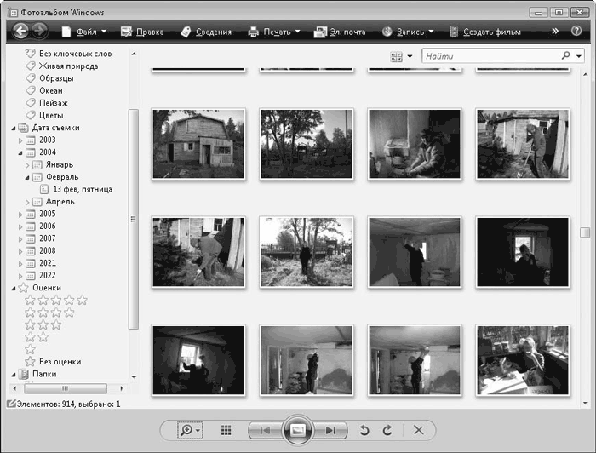Click the Сведения button
596x453 pixels.
[206, 32]
